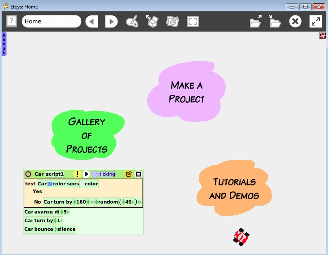Run script1 once with the exclamation button

point(77,174)
